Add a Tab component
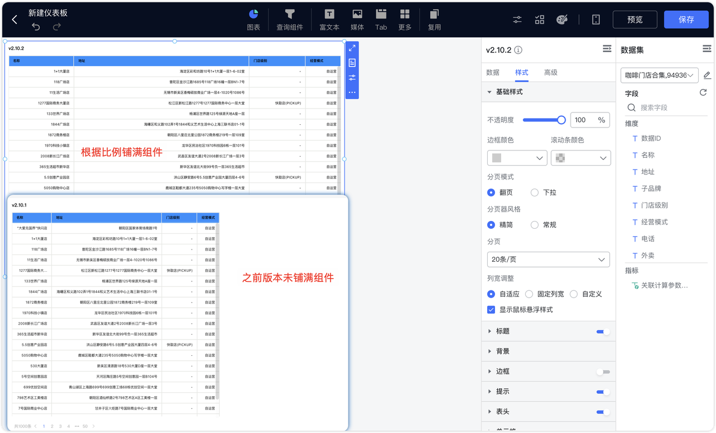This screenshot has height=433, width=716. coord(381,20)
